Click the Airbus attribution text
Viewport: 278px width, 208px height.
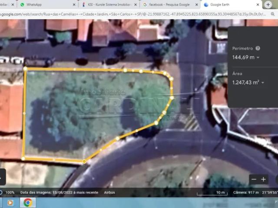(109, 192)
